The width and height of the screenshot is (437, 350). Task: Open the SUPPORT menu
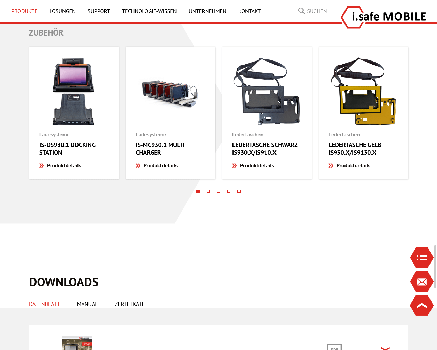click(x=99, y=11)
